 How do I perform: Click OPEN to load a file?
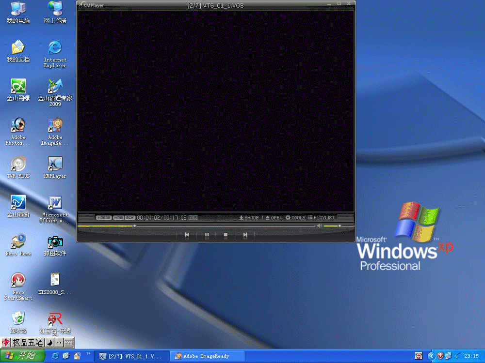pyautogui.click(x=274, y=218)
